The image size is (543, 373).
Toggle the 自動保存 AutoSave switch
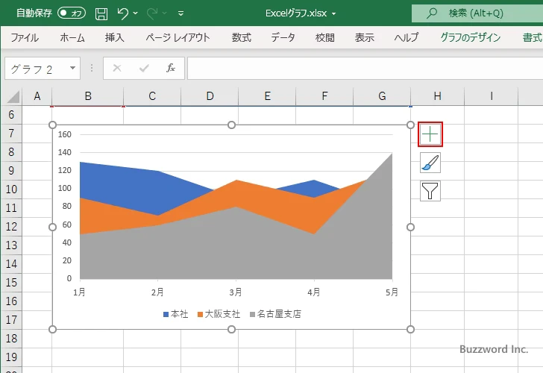pos(72,13)
